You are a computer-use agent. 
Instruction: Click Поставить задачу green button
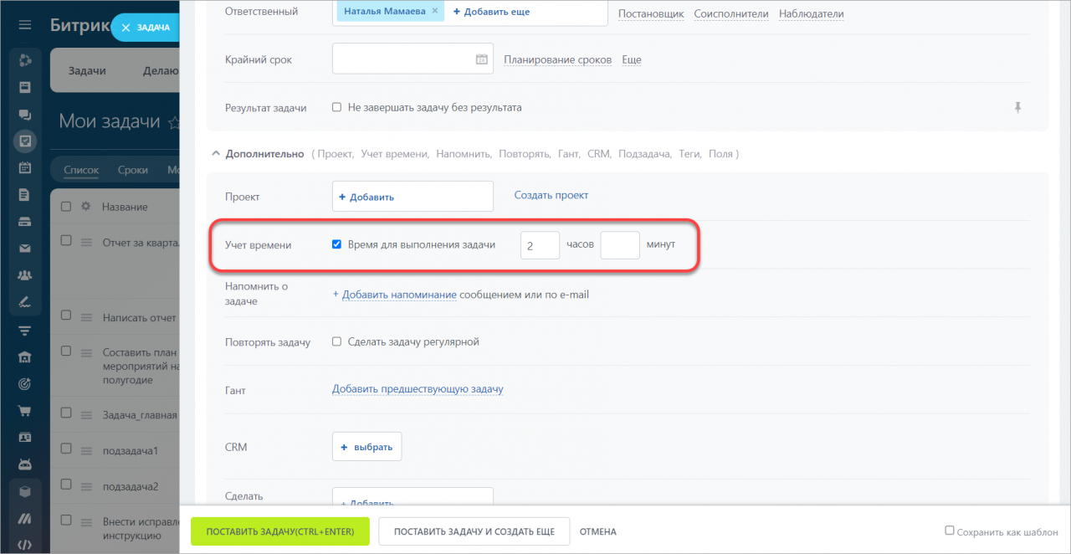280,531
